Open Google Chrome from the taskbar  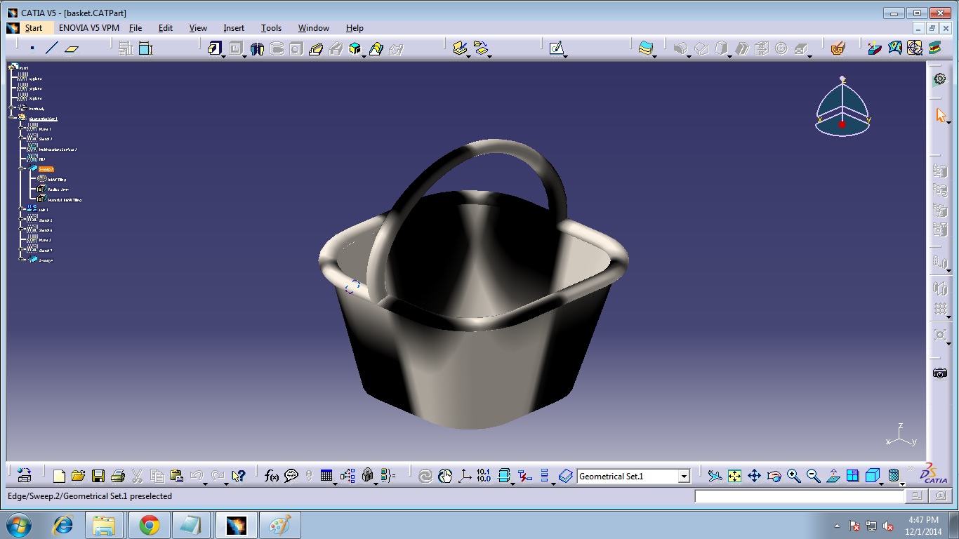149,525
